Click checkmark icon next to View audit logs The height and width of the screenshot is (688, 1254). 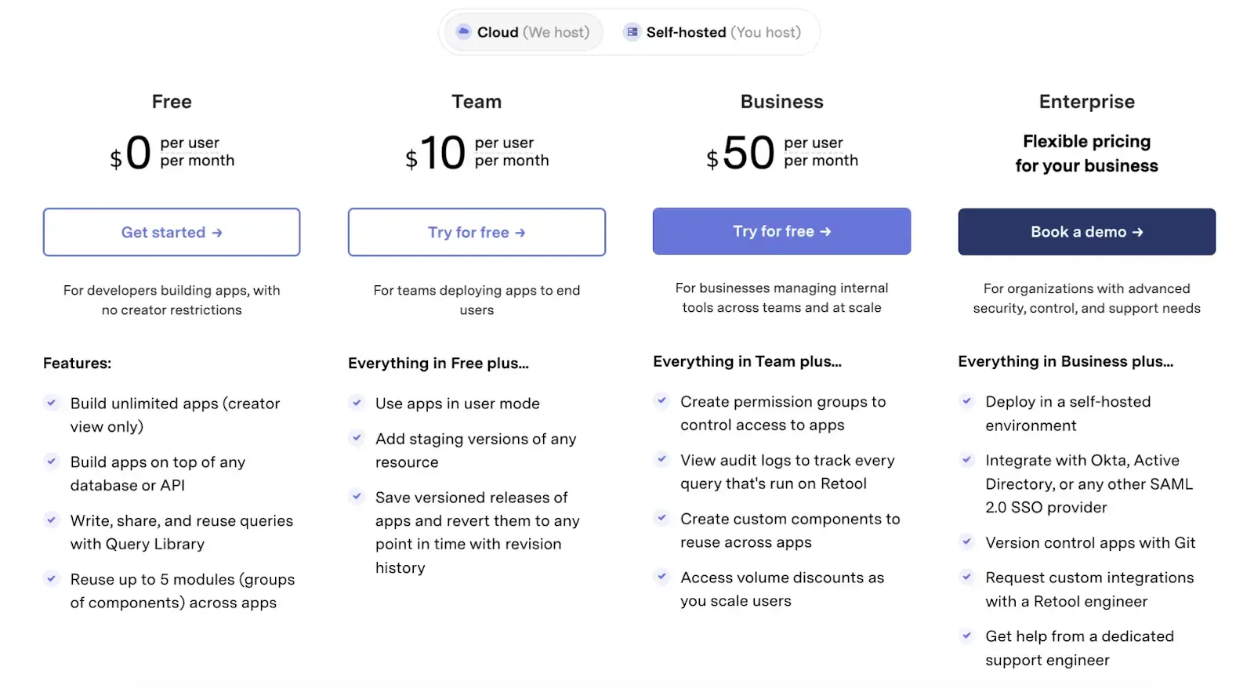pos(662,460)
